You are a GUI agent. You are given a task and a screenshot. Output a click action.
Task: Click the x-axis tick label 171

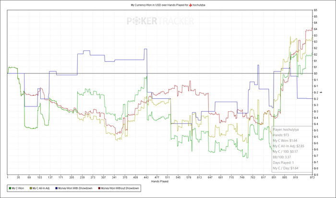click(61, 177)
